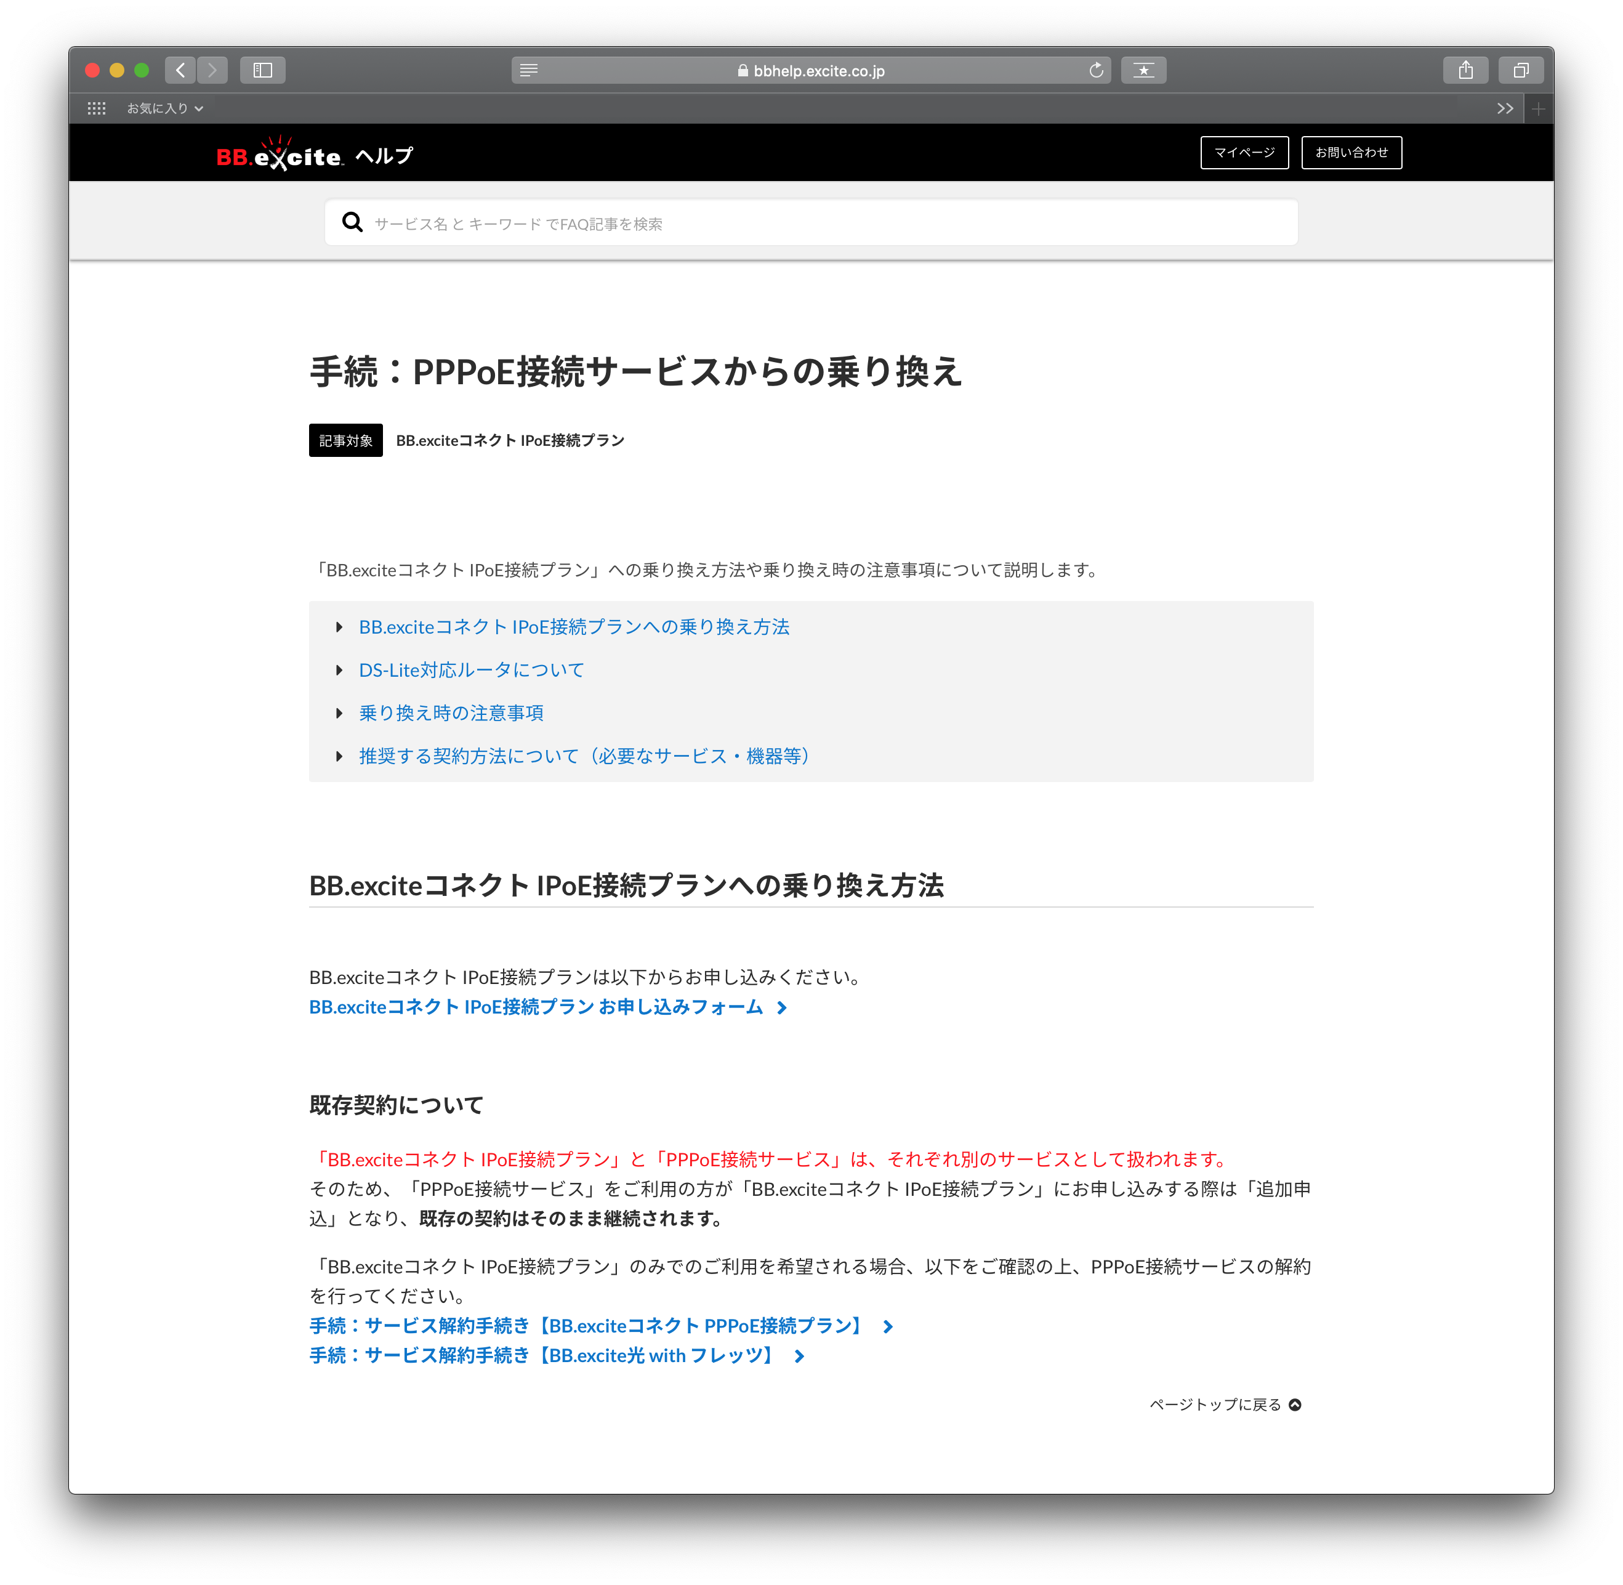1623x1585 pixels.
Task: Click the heading 既存契約について
Action: coord(396,1105)
